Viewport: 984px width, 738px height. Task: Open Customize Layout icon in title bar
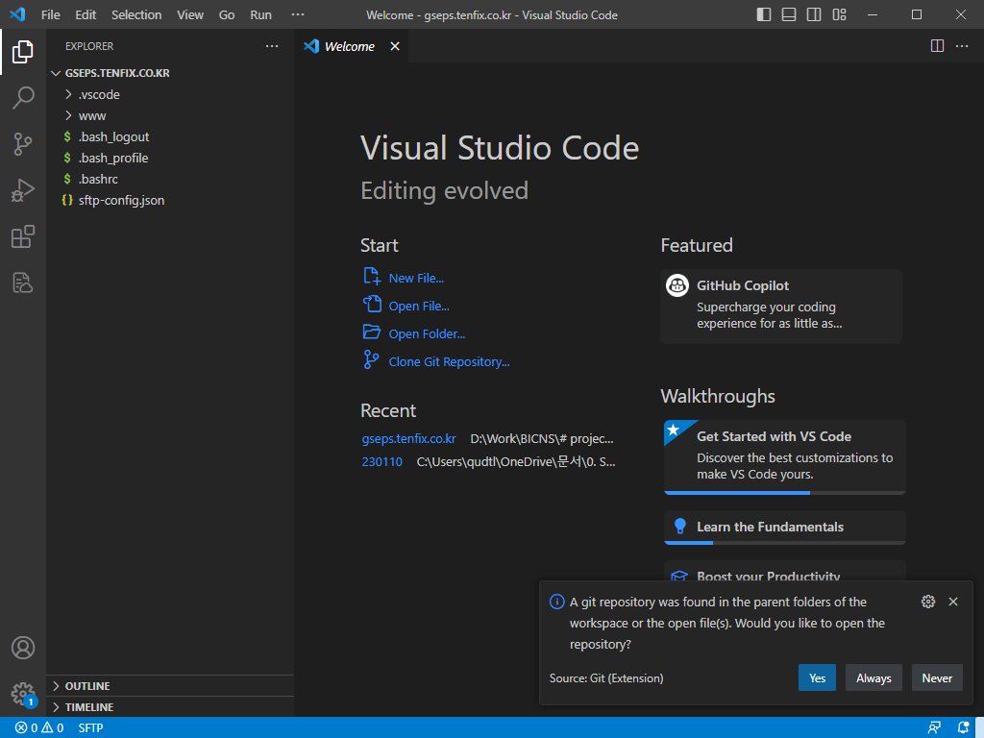(x=839, y=14)
